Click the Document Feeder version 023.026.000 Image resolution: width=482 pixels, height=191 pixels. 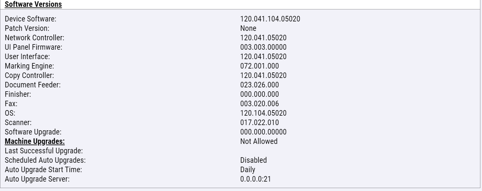(x=260, y=85)
